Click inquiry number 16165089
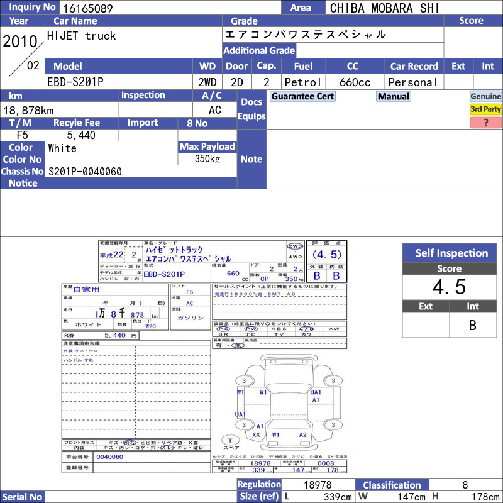Viewport: 503px width, 503px height. pyautogui.click(x=87, y=8)
